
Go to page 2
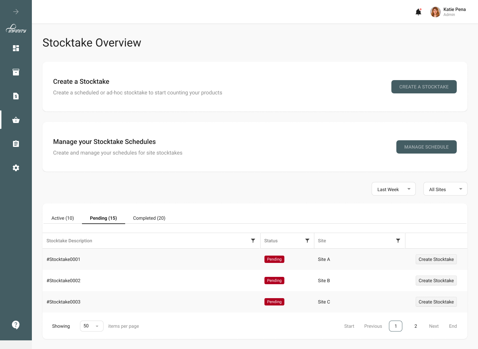416,326
